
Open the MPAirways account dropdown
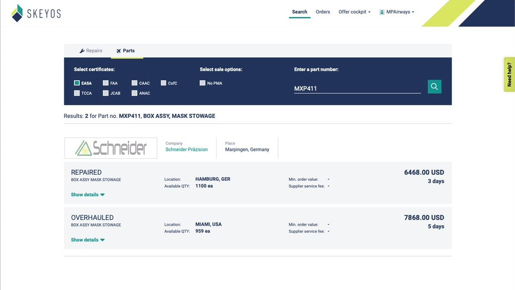tap(397, 12)
